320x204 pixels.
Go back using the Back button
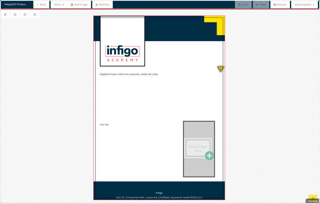point(41,5)
